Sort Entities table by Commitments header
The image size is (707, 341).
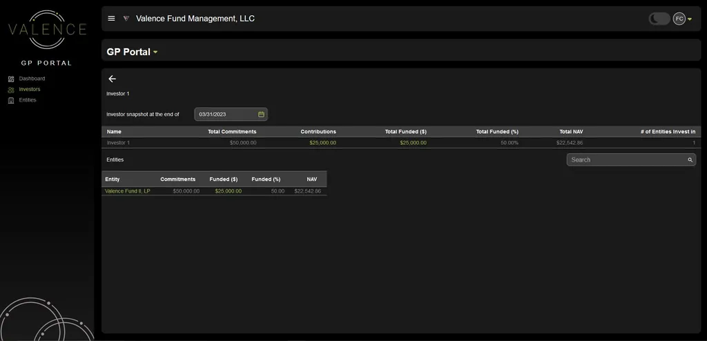pyautogui.click(x=177, y=179)
